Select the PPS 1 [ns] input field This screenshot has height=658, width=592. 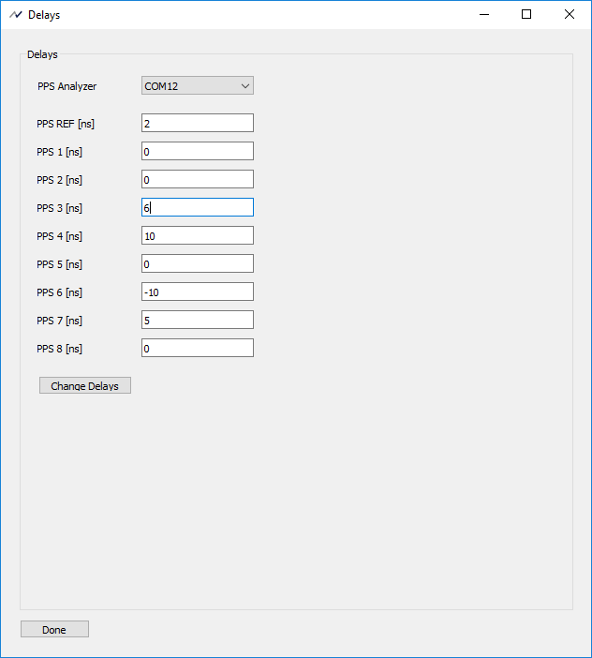point(198,151)
